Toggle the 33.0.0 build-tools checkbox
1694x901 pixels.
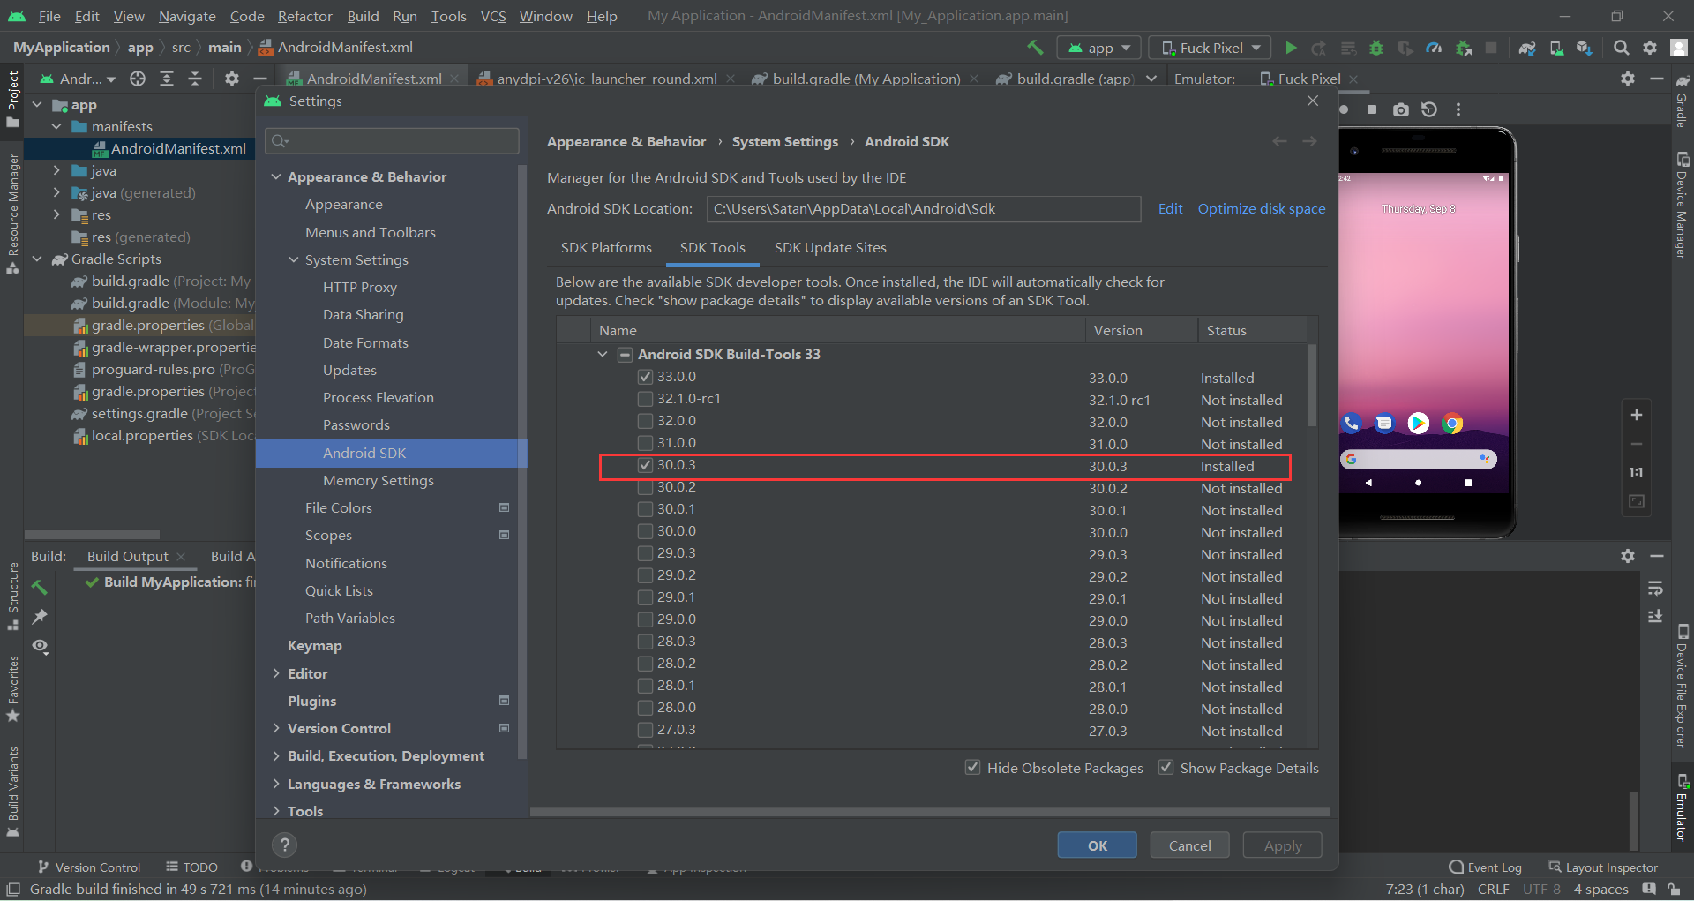click(645, 377)
